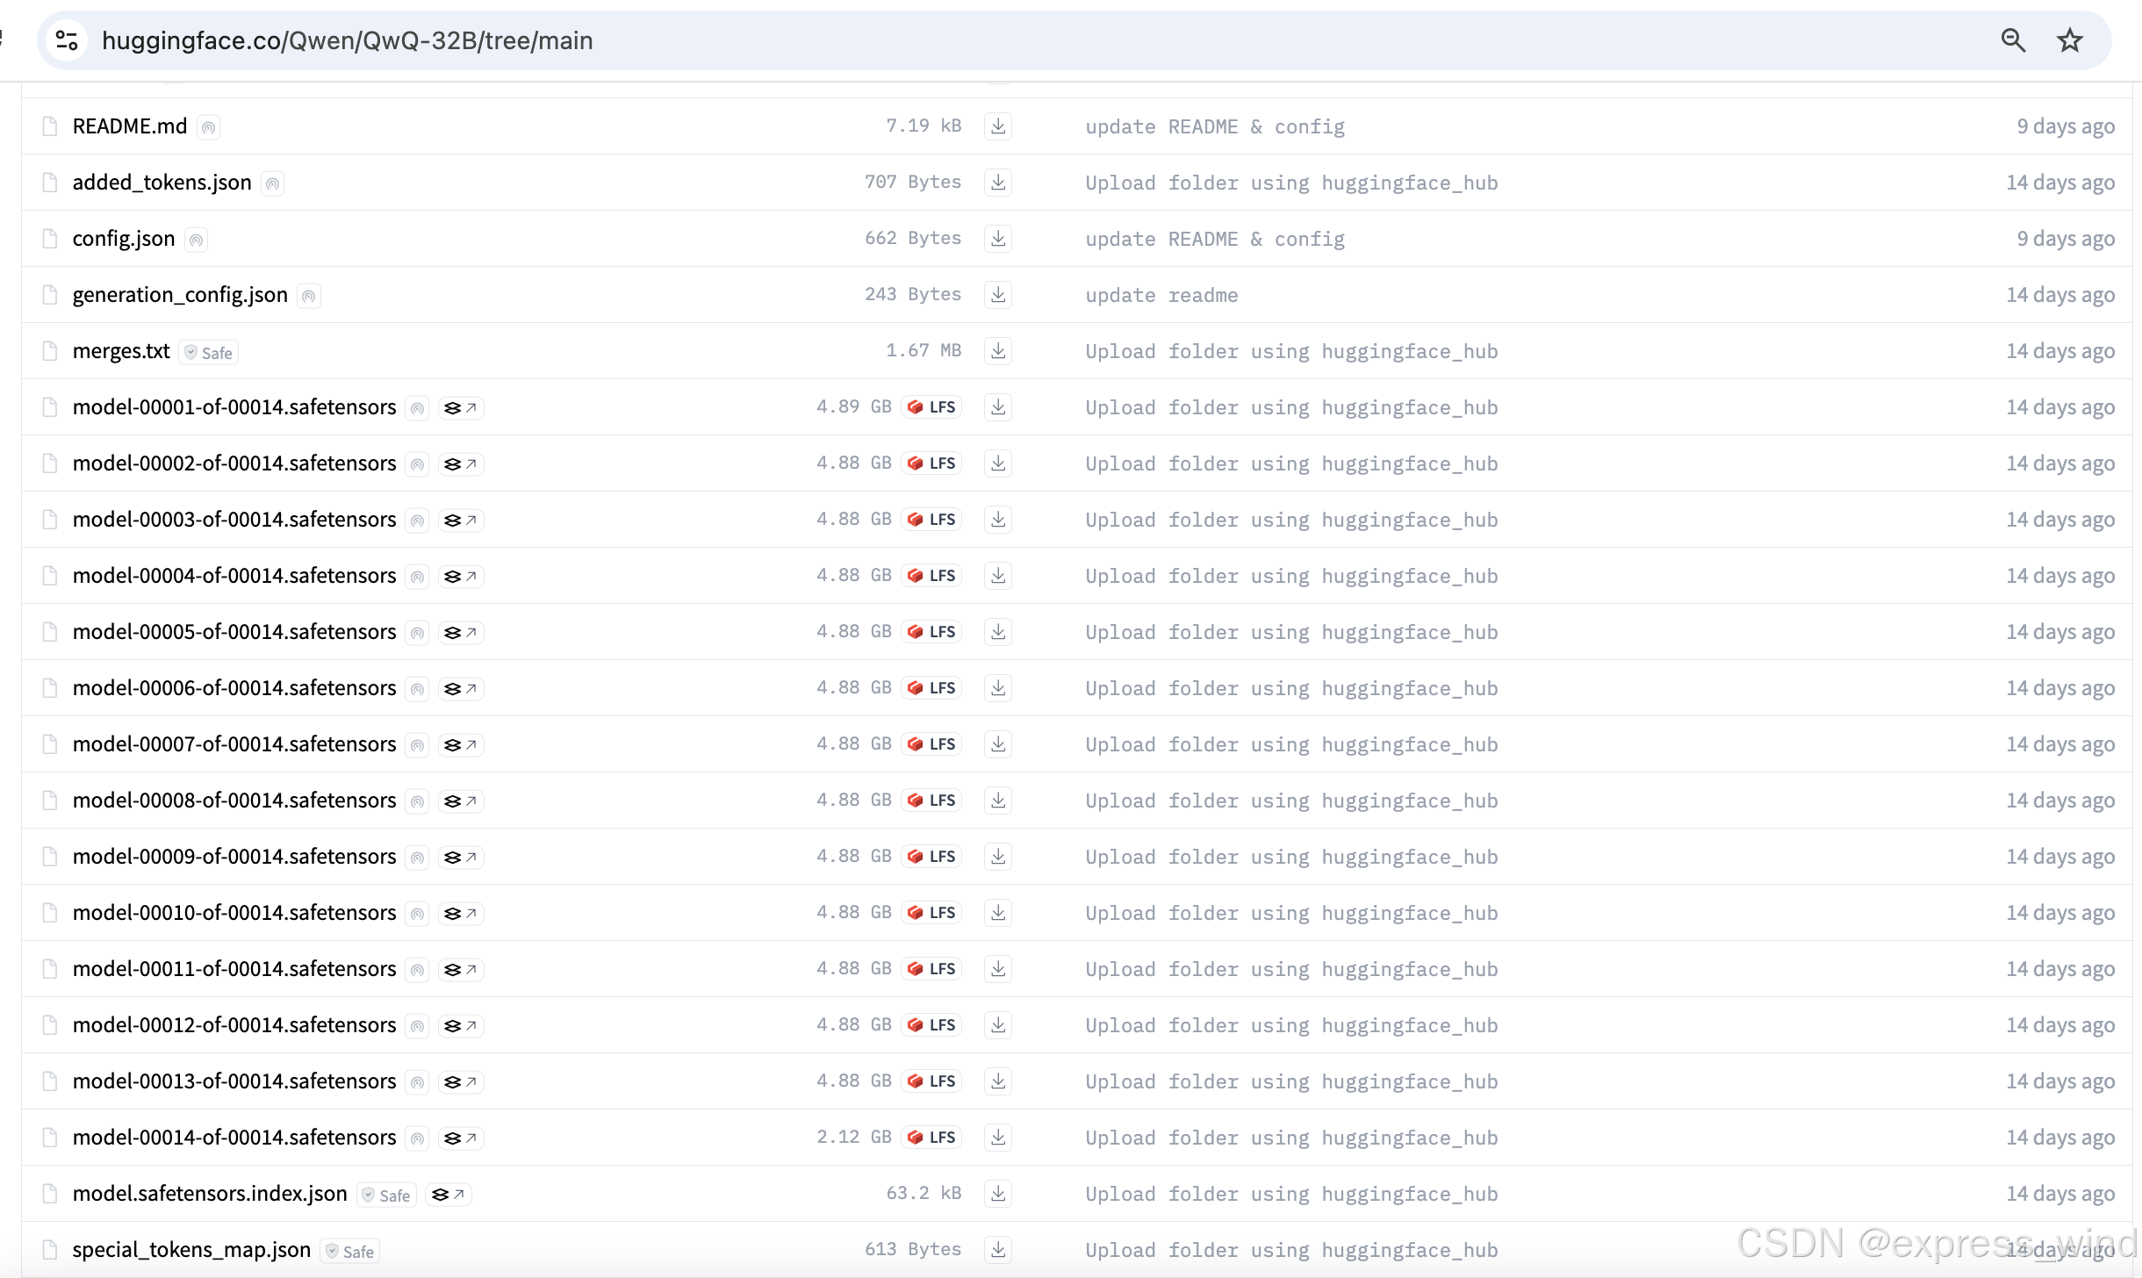Download model-00014-of-00014.safetensors
Screen dimensions: 2142x1278
pos(998,1138)
